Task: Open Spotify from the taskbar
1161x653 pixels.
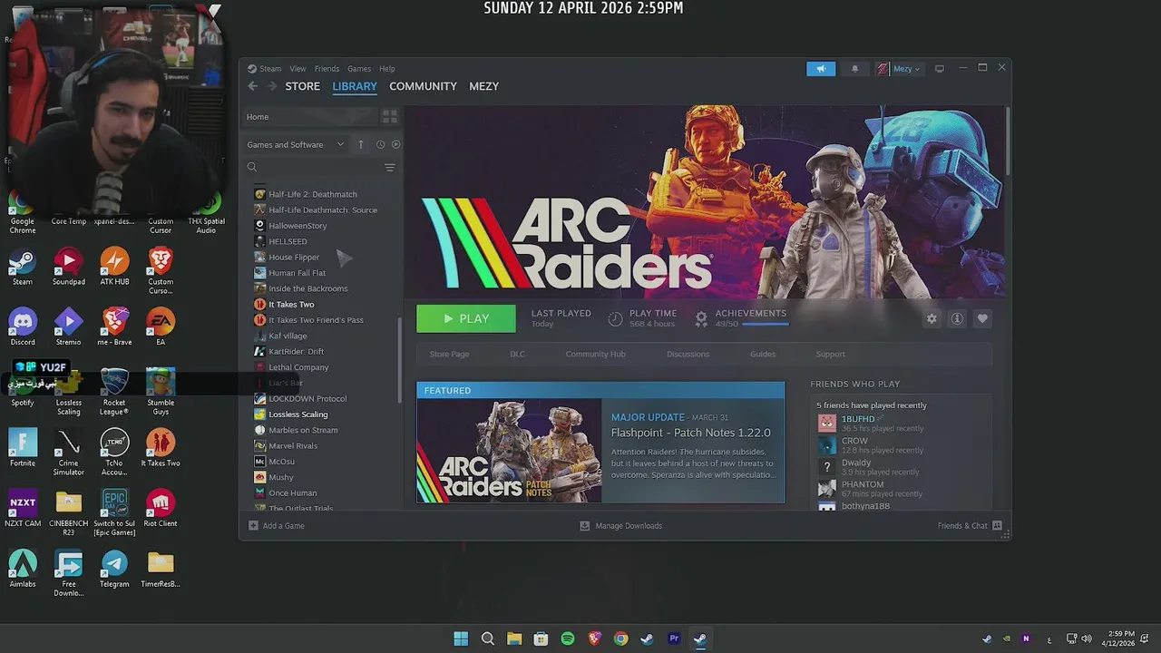Action: [x=568, y=638]
